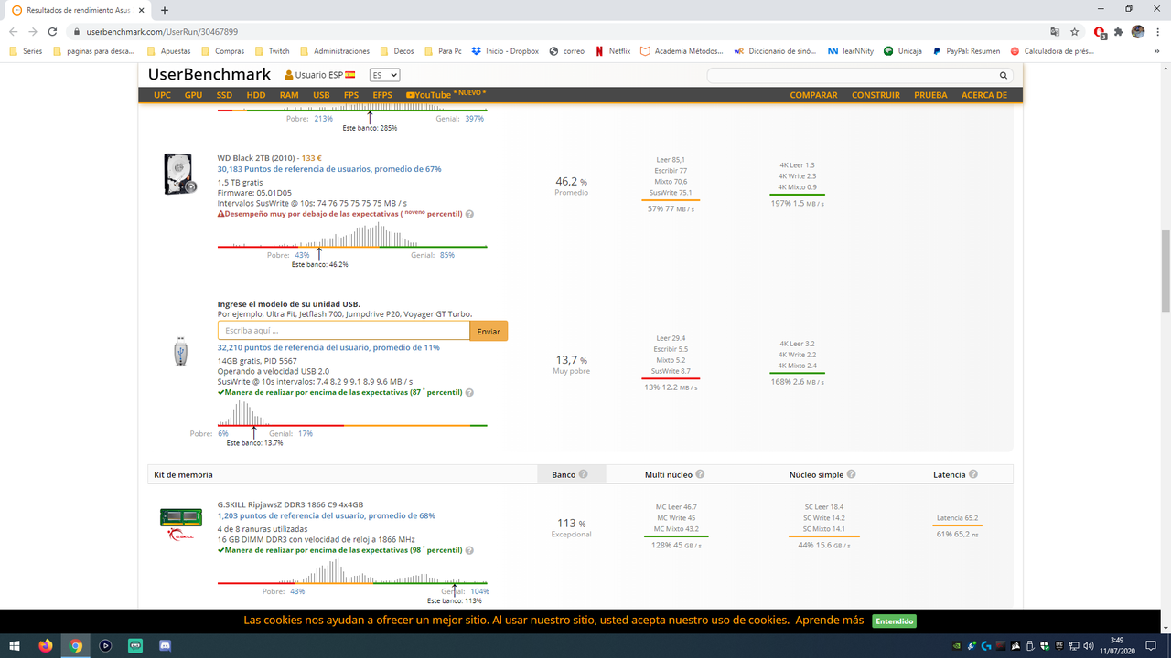Open the Para Pc bookmarks folder
The image size is (1171, 658).
[443, 51]
